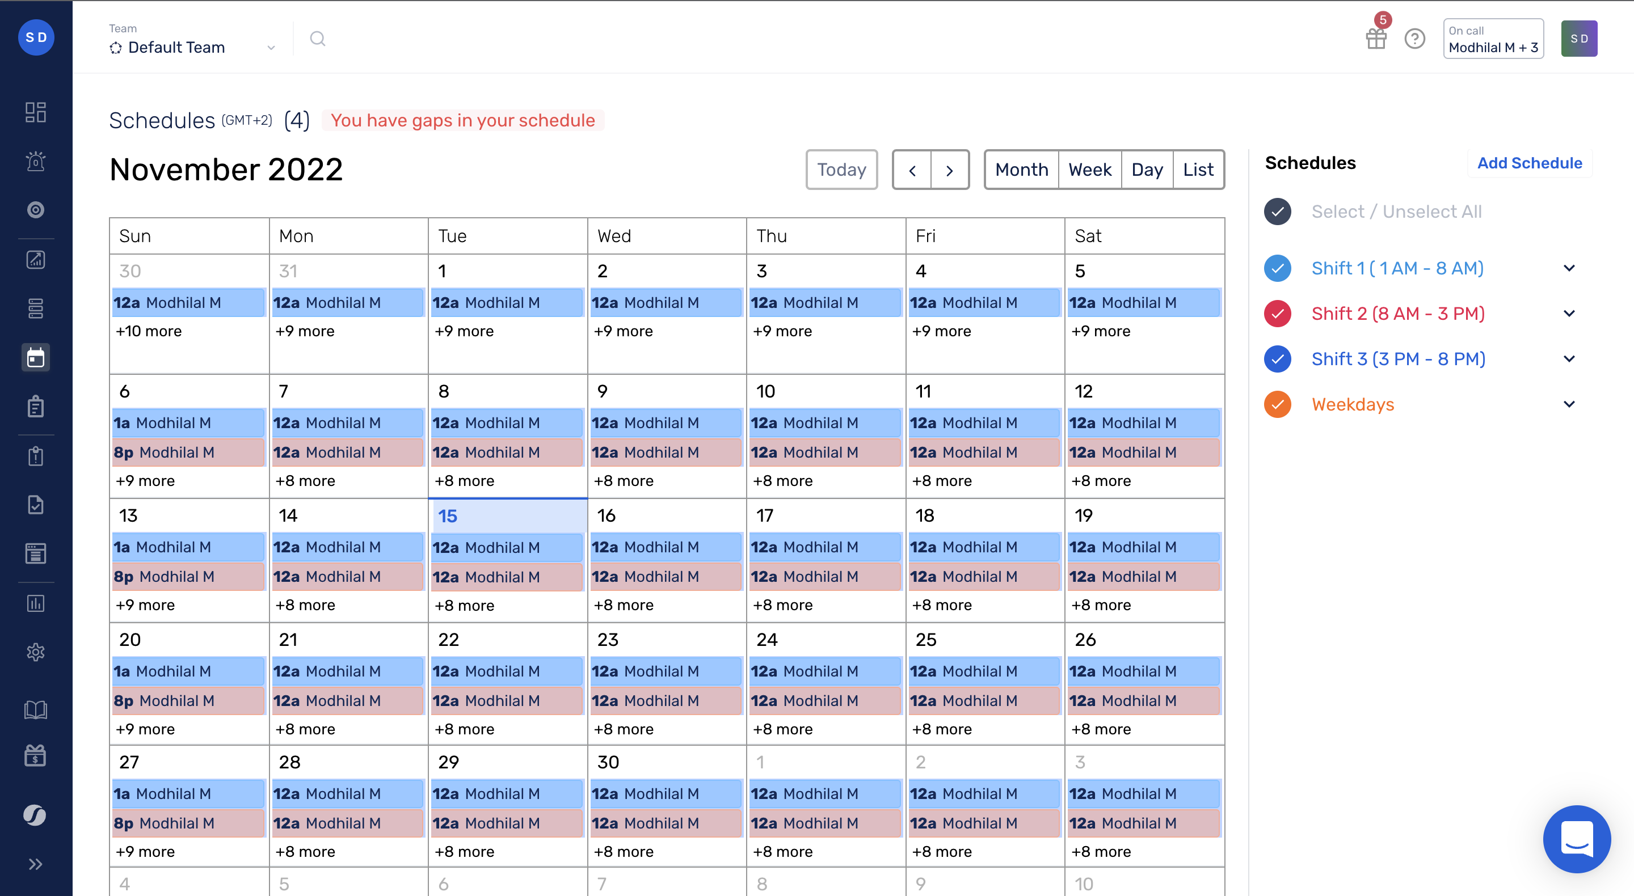Viewport: 1634px width, 896px height.
Task: Show +8 more events on November 15
Action: [464, 606]
